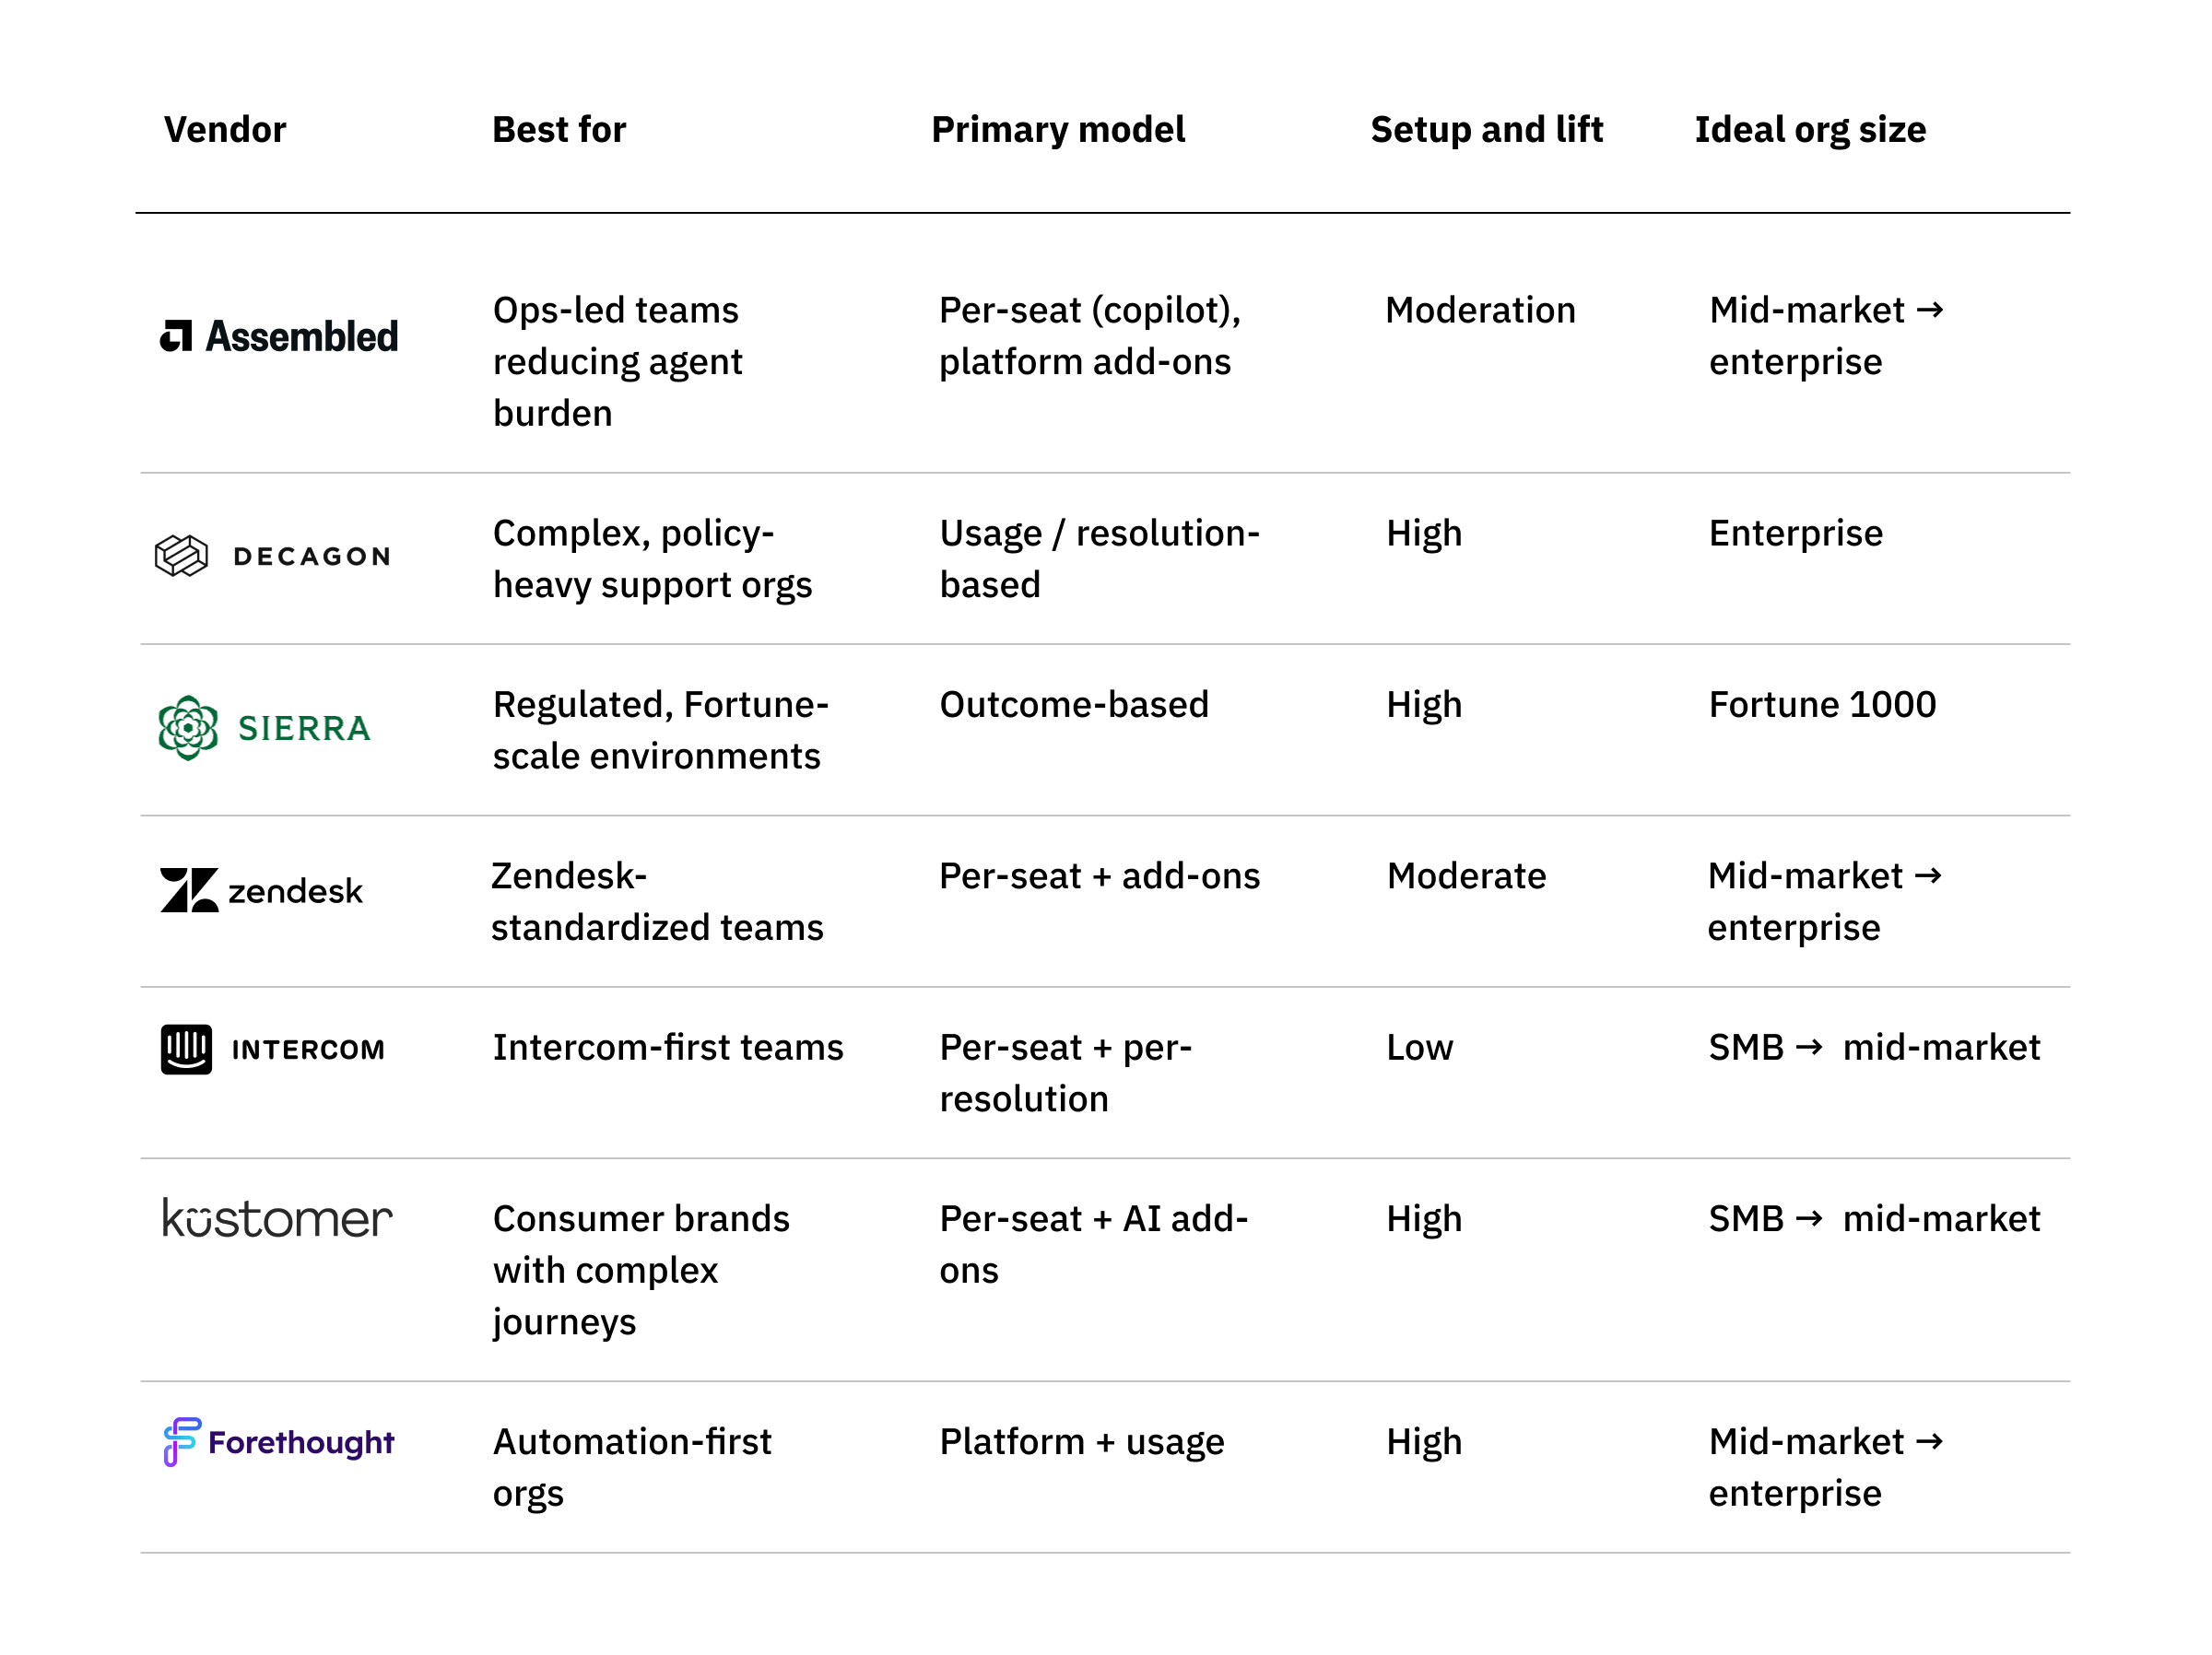Select the Best for column header
The height and width of the screenshot is (1655, 2212).
click(x=559, y=130)
